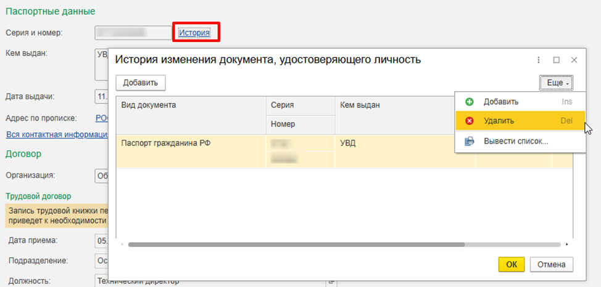Click the printer icon for Вывести список
601x287 pixels.
(470, 141)
